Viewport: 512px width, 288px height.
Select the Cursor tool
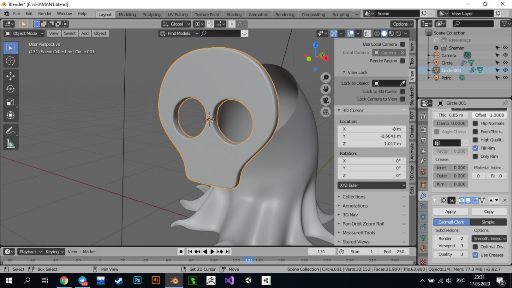point(10,61)
